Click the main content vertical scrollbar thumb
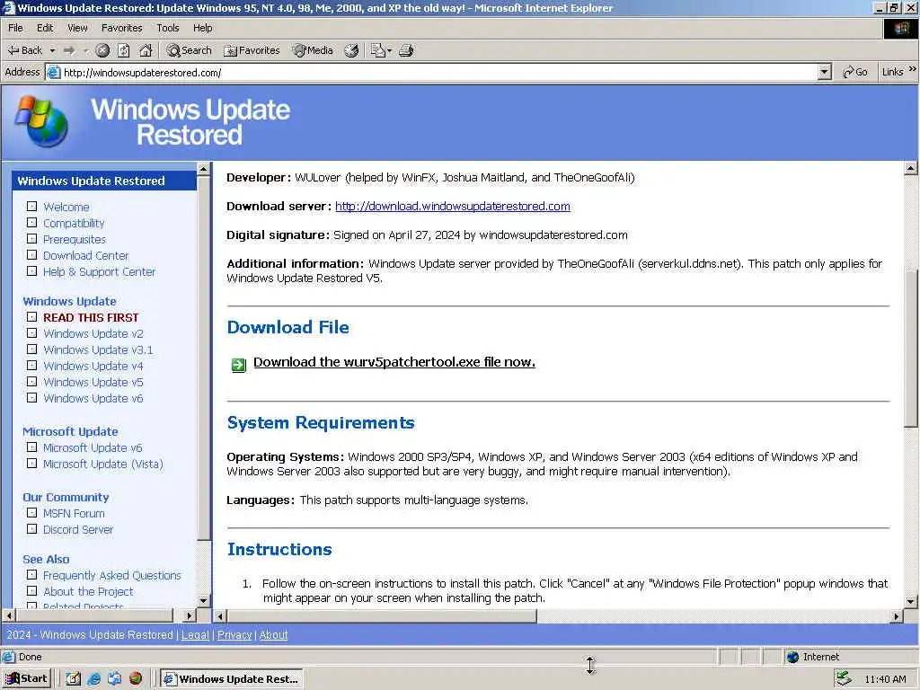The height and width of the screenshot is (690, 920). pyautogui.click(x=911, y=349)
